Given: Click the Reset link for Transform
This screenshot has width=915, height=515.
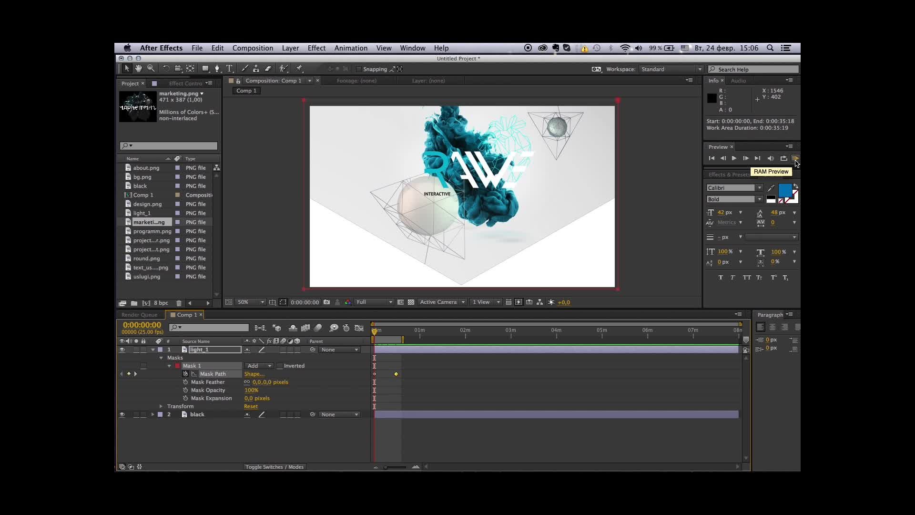Looking at the screenshot, I should (251, 406).
